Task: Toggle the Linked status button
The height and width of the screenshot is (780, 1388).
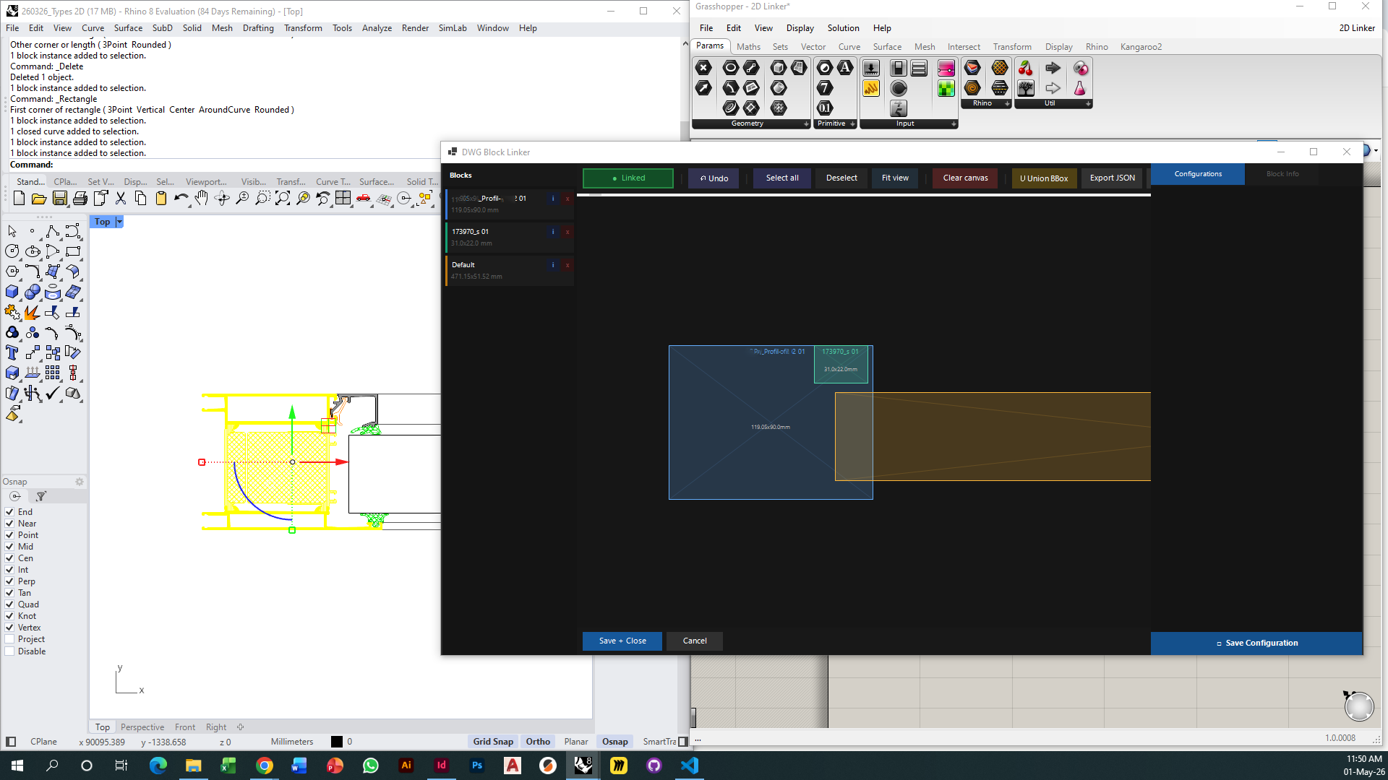Action: pos(628,178)
